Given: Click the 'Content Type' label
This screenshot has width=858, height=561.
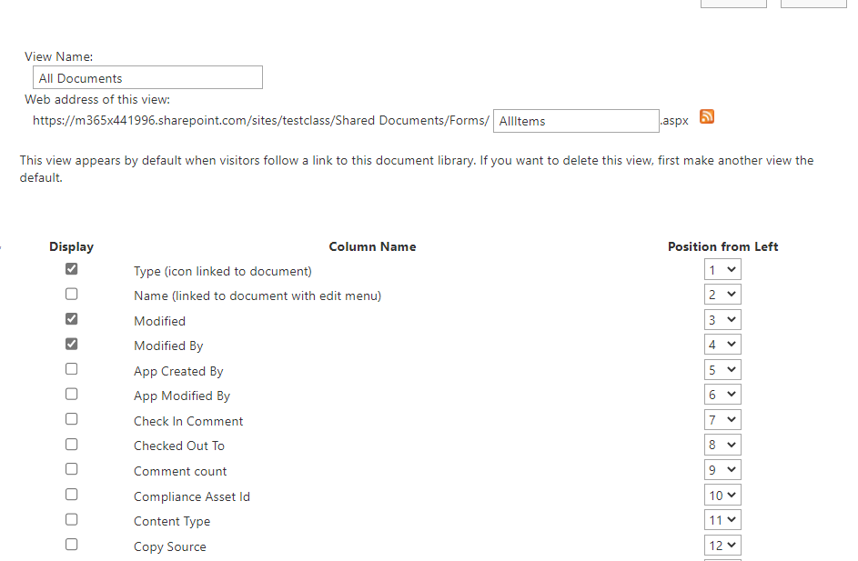Looking at the screenshot, I should (172, 522).
